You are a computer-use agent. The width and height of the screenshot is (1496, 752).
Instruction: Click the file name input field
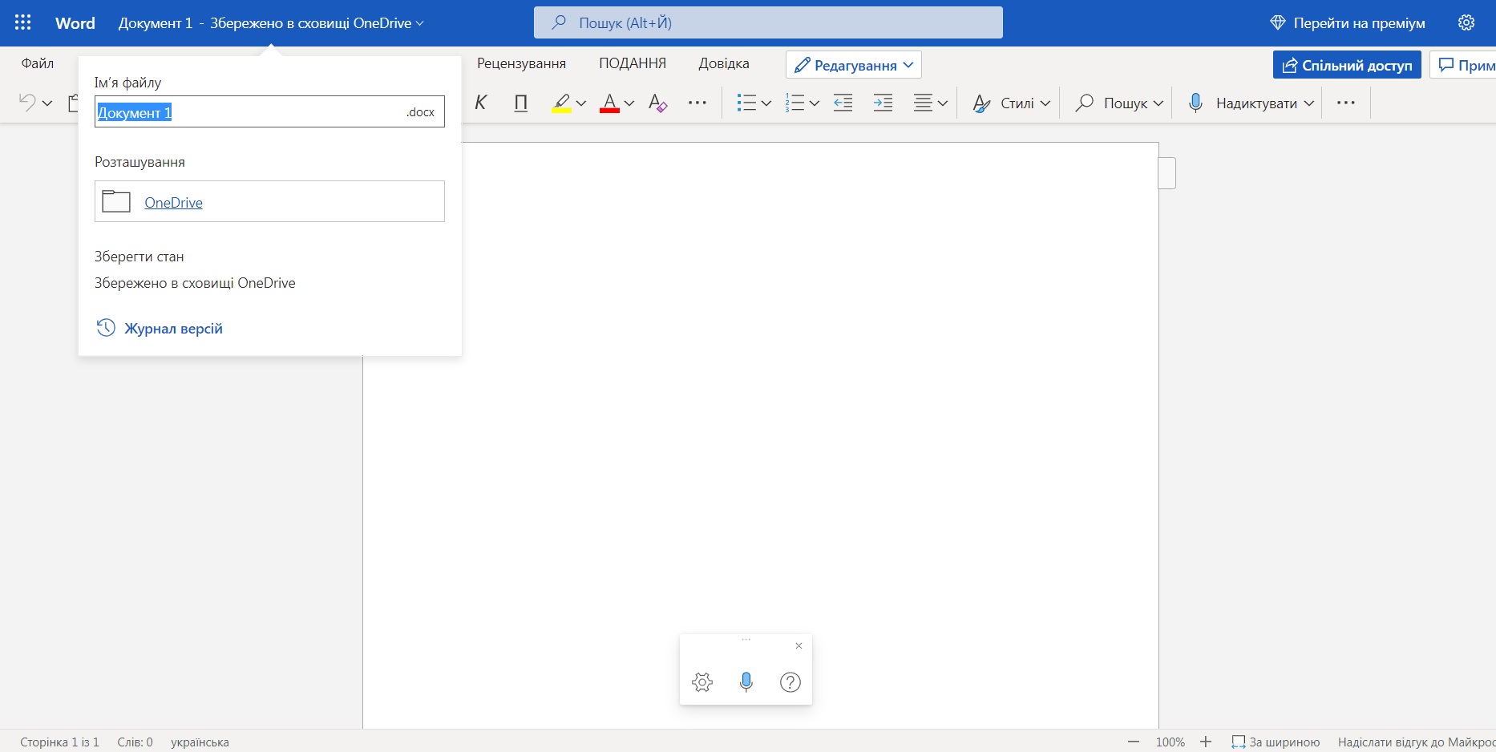[x=269, y=111]
